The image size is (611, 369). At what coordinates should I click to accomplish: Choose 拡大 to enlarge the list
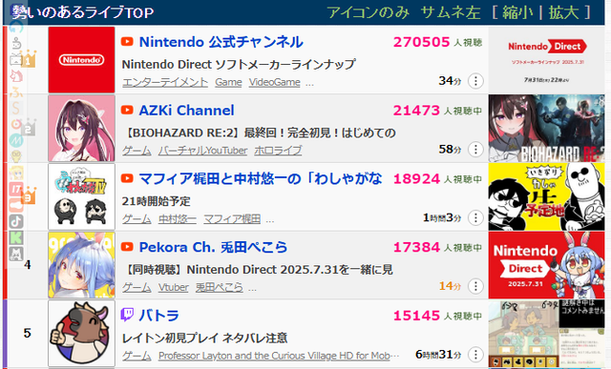[564, 12]
